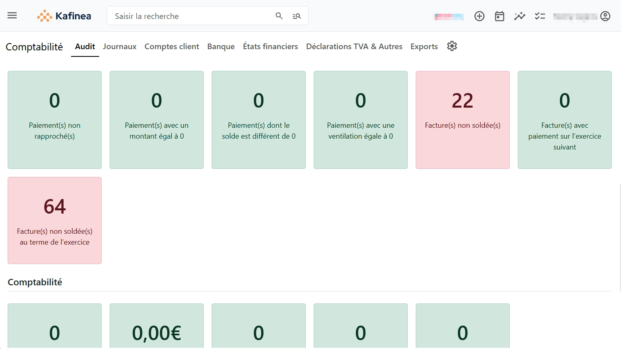Click the plus icon to create new item
This screenshot has width=621, height=349.
479,16
